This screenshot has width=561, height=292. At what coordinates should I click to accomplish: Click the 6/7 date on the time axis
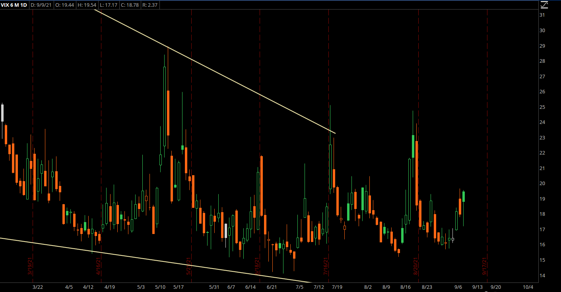point(231,287)
